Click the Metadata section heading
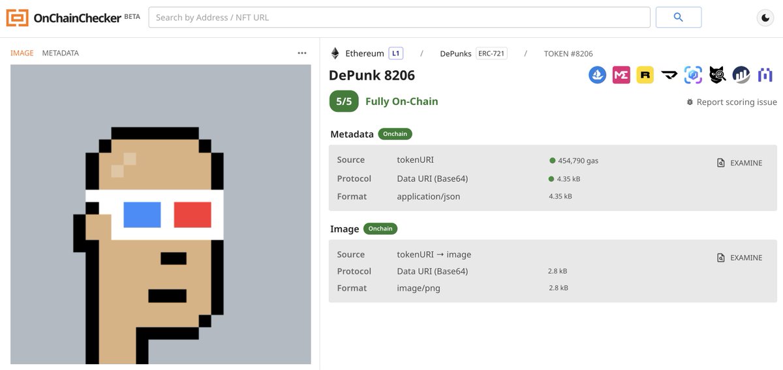 [352, 134]
